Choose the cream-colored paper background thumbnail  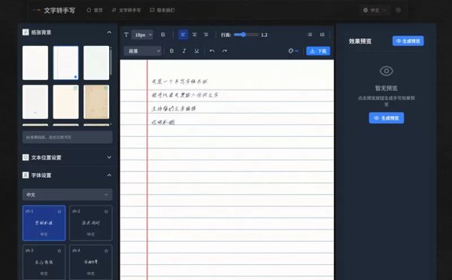point(65,102)
